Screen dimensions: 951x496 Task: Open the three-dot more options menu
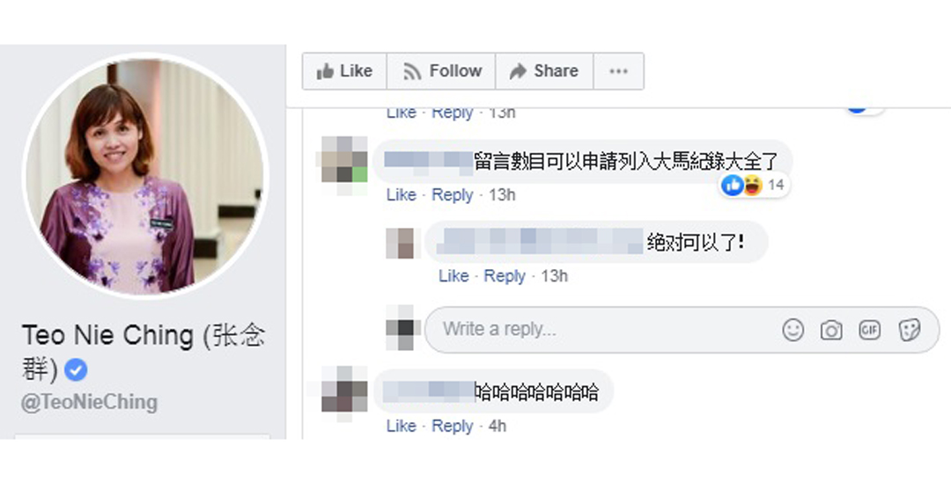coord(619,71)
